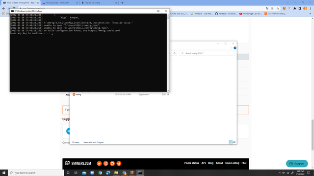
Task: Switch File Explorer to large icons view
Action: tap(235, 142)
